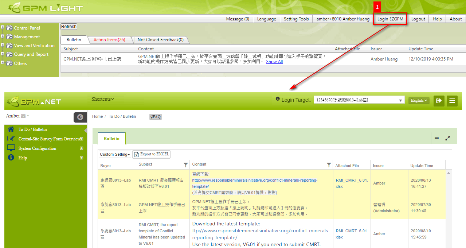Click the 12/10/2019 4:00:35 PM update time
466x248 pixels.
pos(431,59)
